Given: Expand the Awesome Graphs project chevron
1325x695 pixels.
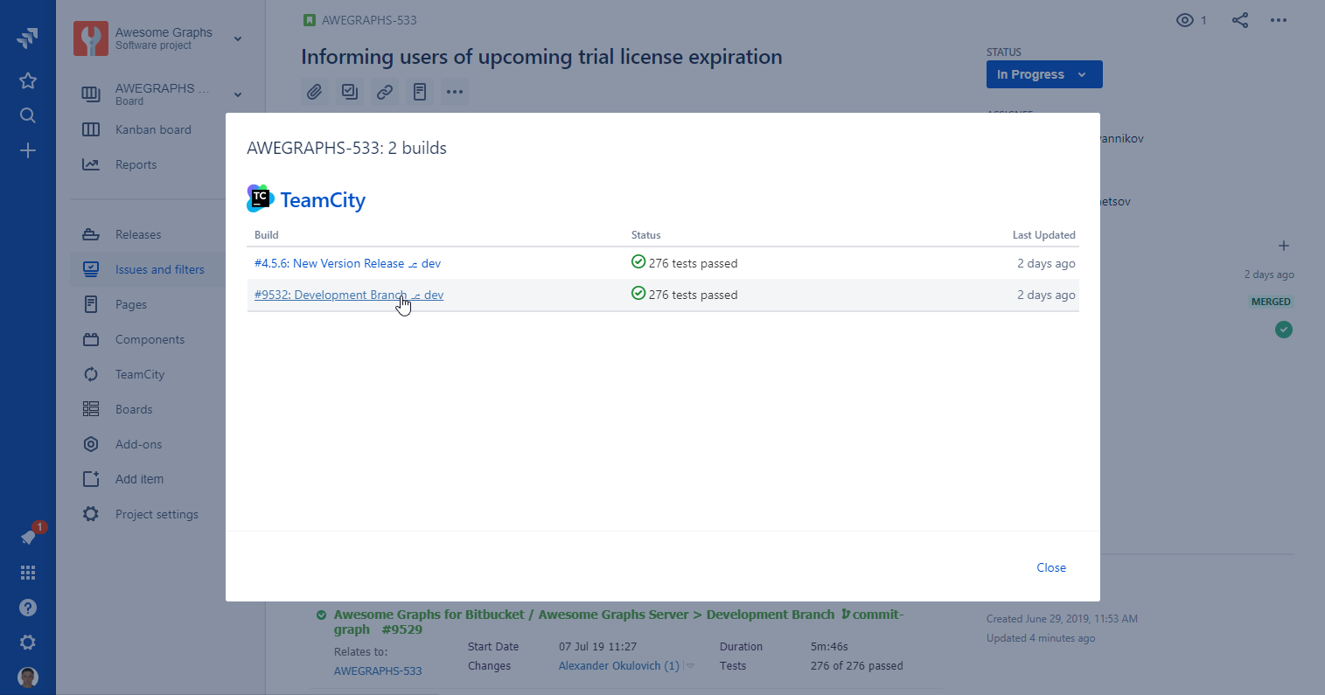Looking at the screenshot, I should pos(238,38).
